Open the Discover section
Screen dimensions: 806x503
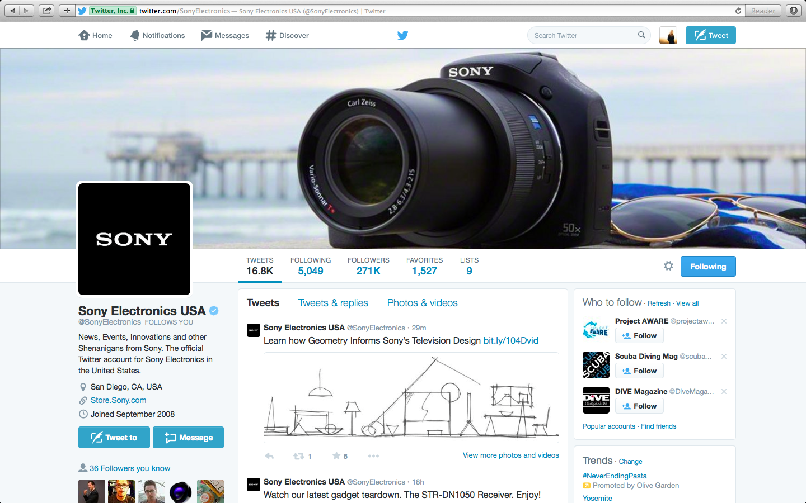tap(287, 35)
